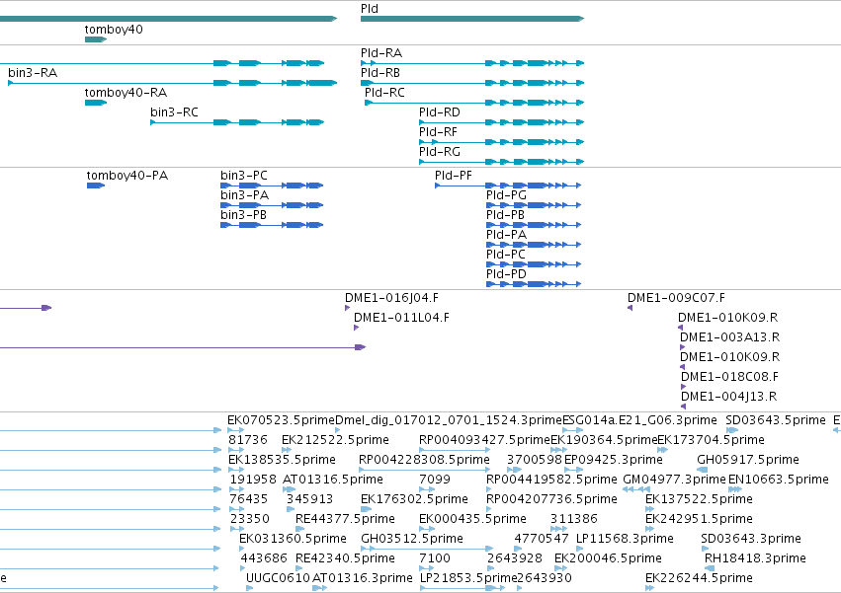
Task: Click the EN10663.5prime EST label
Action: pyautogui.click(x=779, y=480)
